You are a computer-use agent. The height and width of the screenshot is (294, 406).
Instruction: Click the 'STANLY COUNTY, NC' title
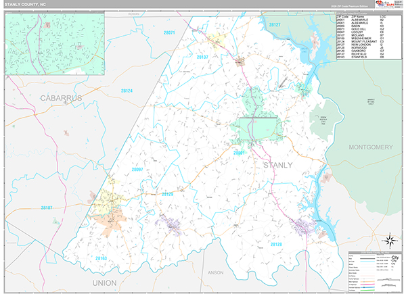click(x=25, y=5)
